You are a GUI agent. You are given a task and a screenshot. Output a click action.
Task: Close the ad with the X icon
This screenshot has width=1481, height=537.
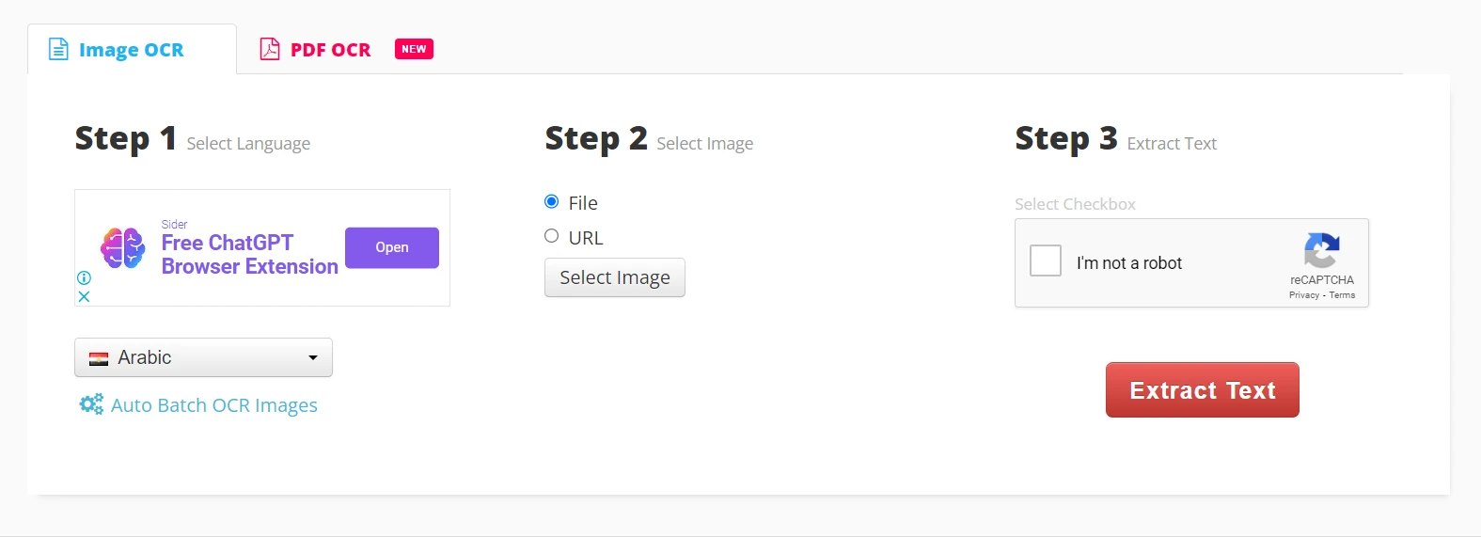coord(84,296)
